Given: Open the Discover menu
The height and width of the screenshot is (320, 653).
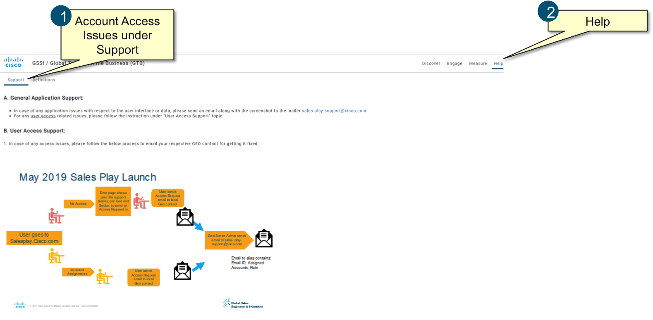Looking at the screenshot, I should [x=431, y=64].
